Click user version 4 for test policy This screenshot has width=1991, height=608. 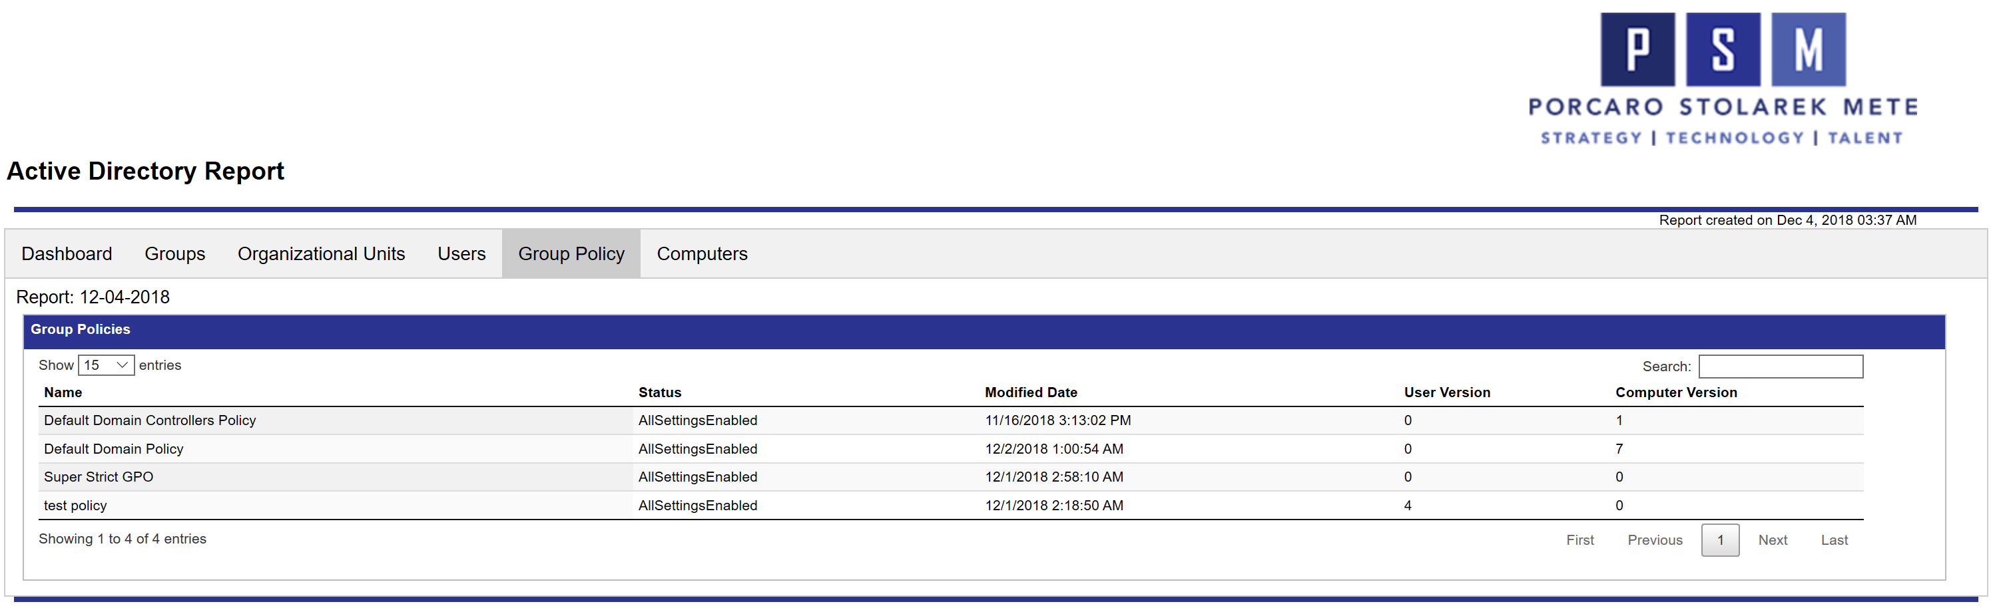click(1408, 506)
